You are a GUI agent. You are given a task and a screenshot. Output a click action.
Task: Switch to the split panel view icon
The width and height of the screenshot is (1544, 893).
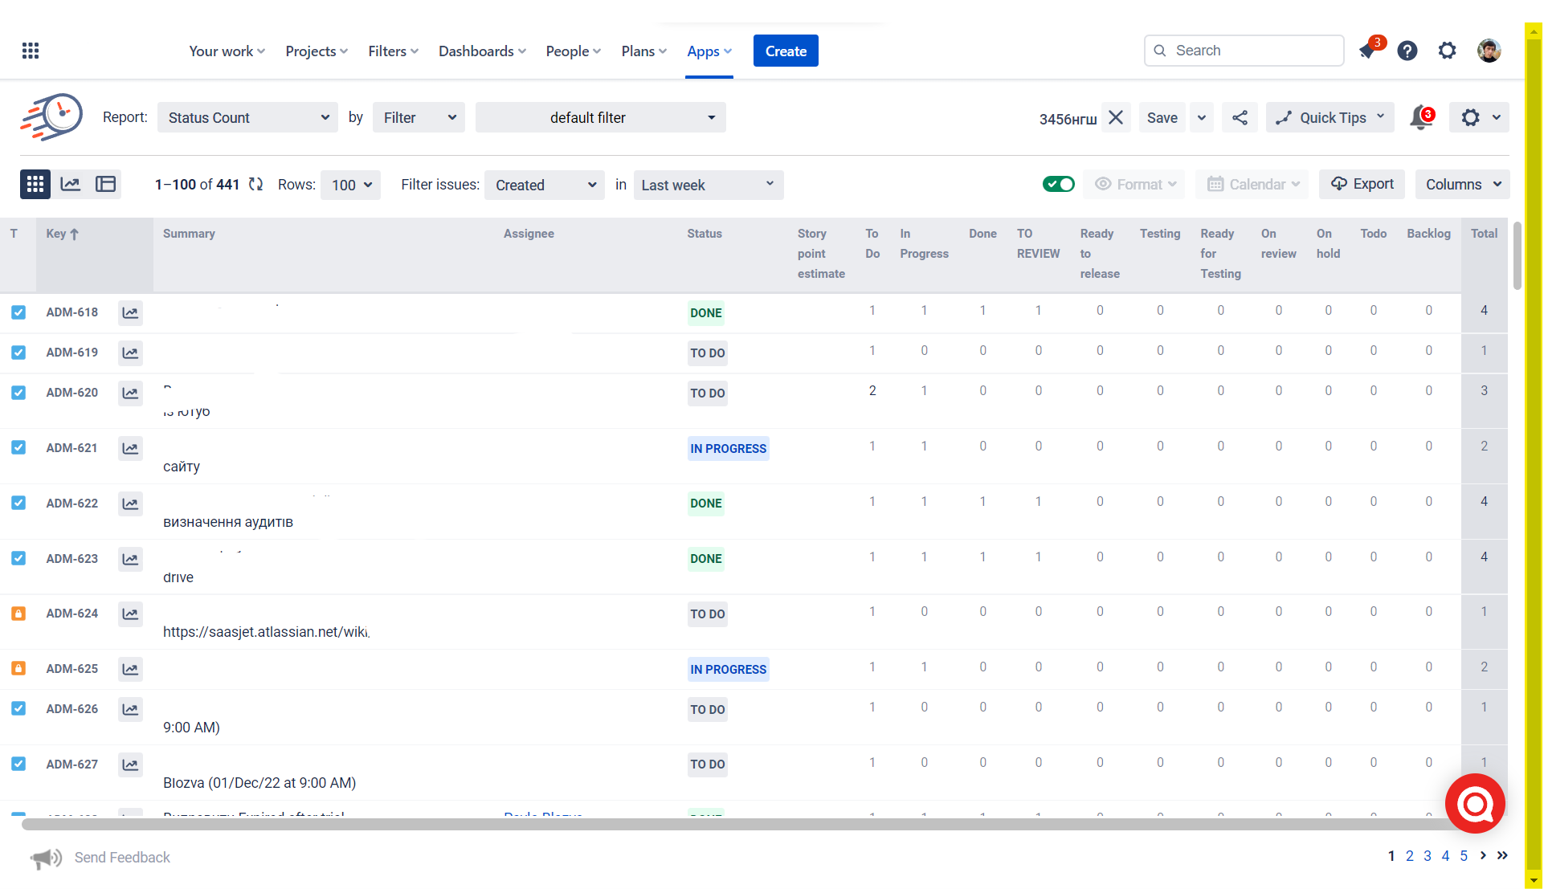pyautogui.click(x=106, y=184)
